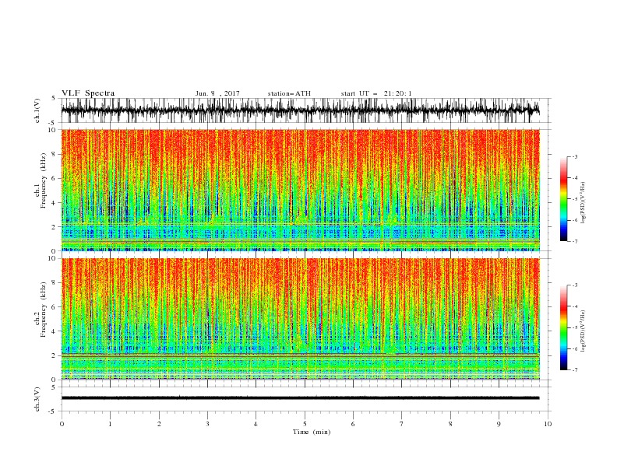Click time axis tick label '6'
The image size is (617, 476).
coord(353,424)
